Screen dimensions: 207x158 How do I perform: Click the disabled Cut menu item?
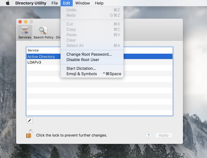[92, 24]
